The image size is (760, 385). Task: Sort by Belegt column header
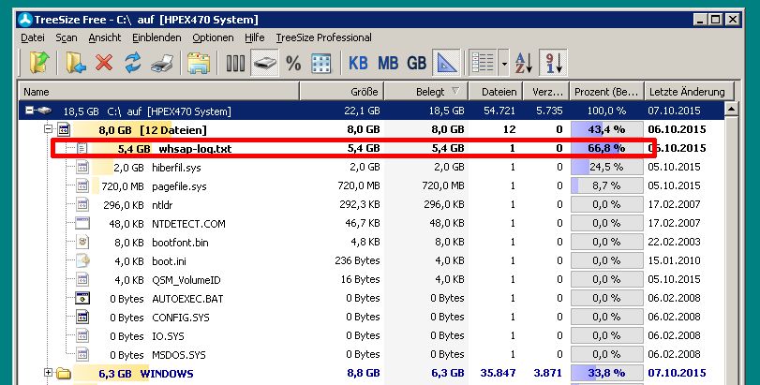[428, 92]
